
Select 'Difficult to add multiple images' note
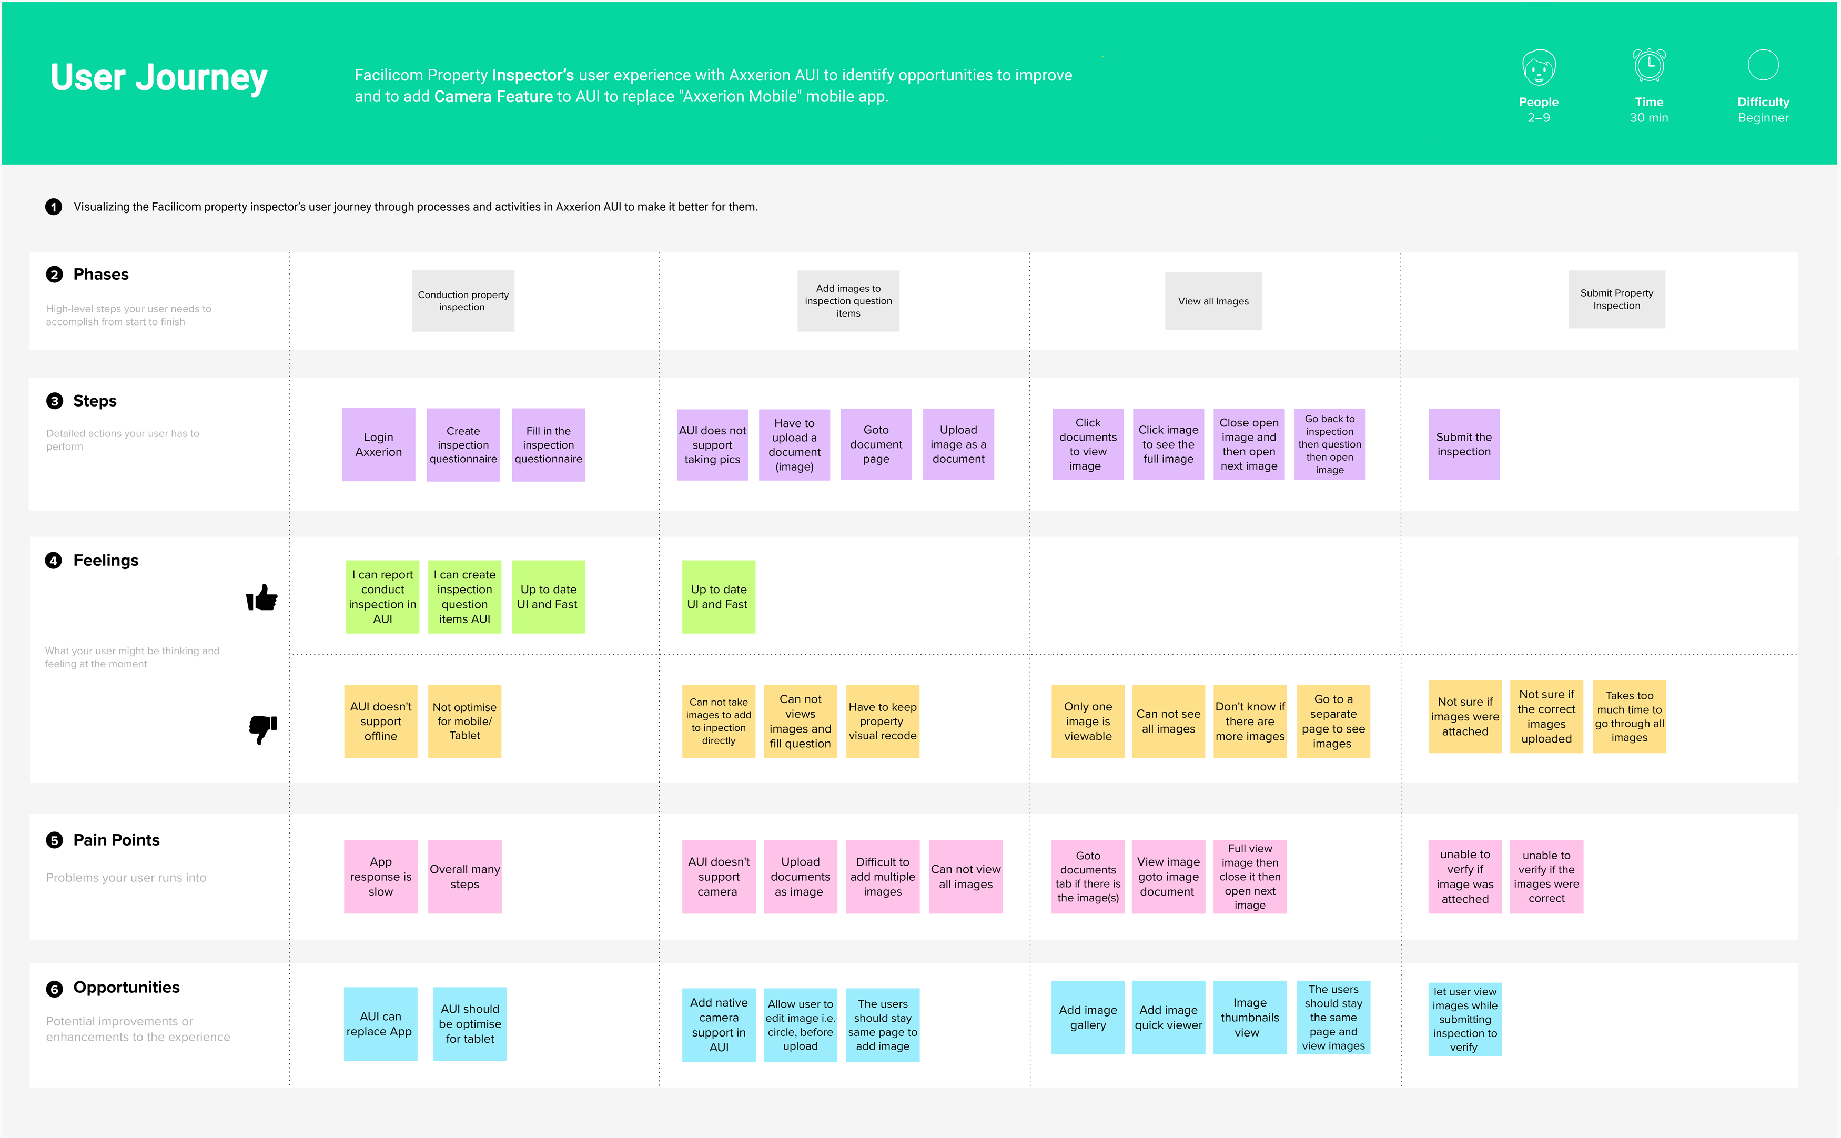(x=883, y=877)
